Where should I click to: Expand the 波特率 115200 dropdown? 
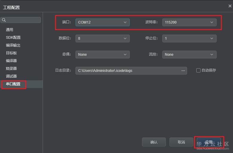point(189,22)
